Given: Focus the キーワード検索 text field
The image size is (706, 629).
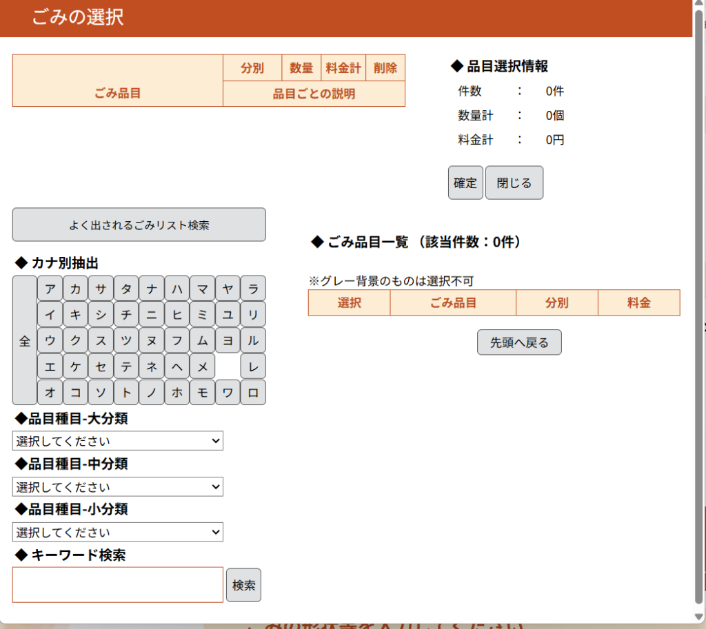Looking at the screenshot, I should [x=117, y=585].
